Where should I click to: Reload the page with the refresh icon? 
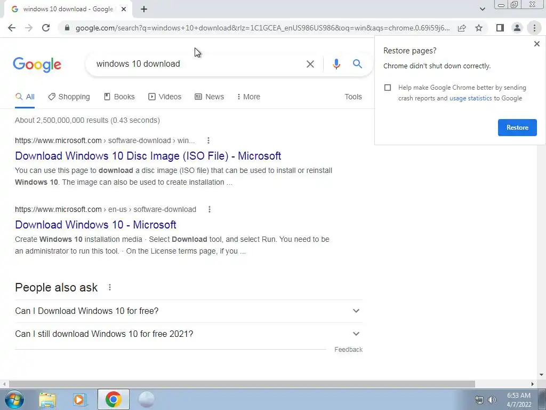(x=46, y=28)
